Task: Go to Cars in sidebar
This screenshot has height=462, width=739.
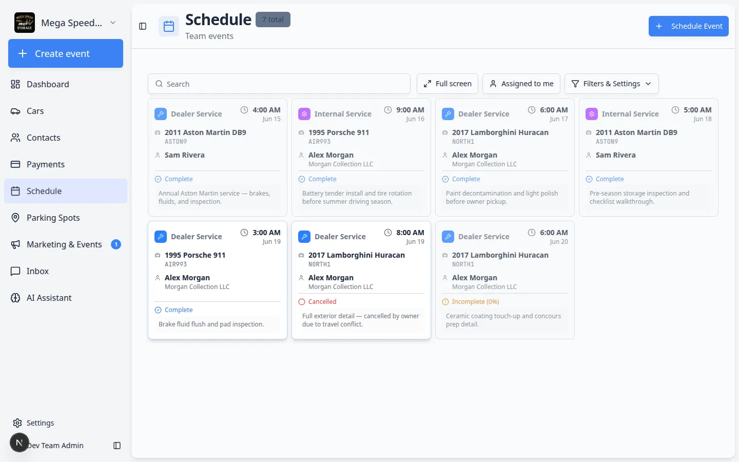Action: pos(66,111)
